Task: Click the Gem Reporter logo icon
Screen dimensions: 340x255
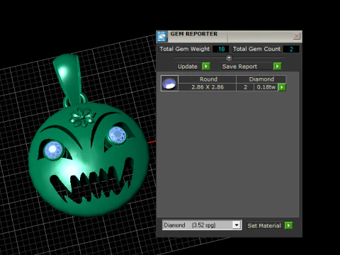Action: [x=162, y=37]
